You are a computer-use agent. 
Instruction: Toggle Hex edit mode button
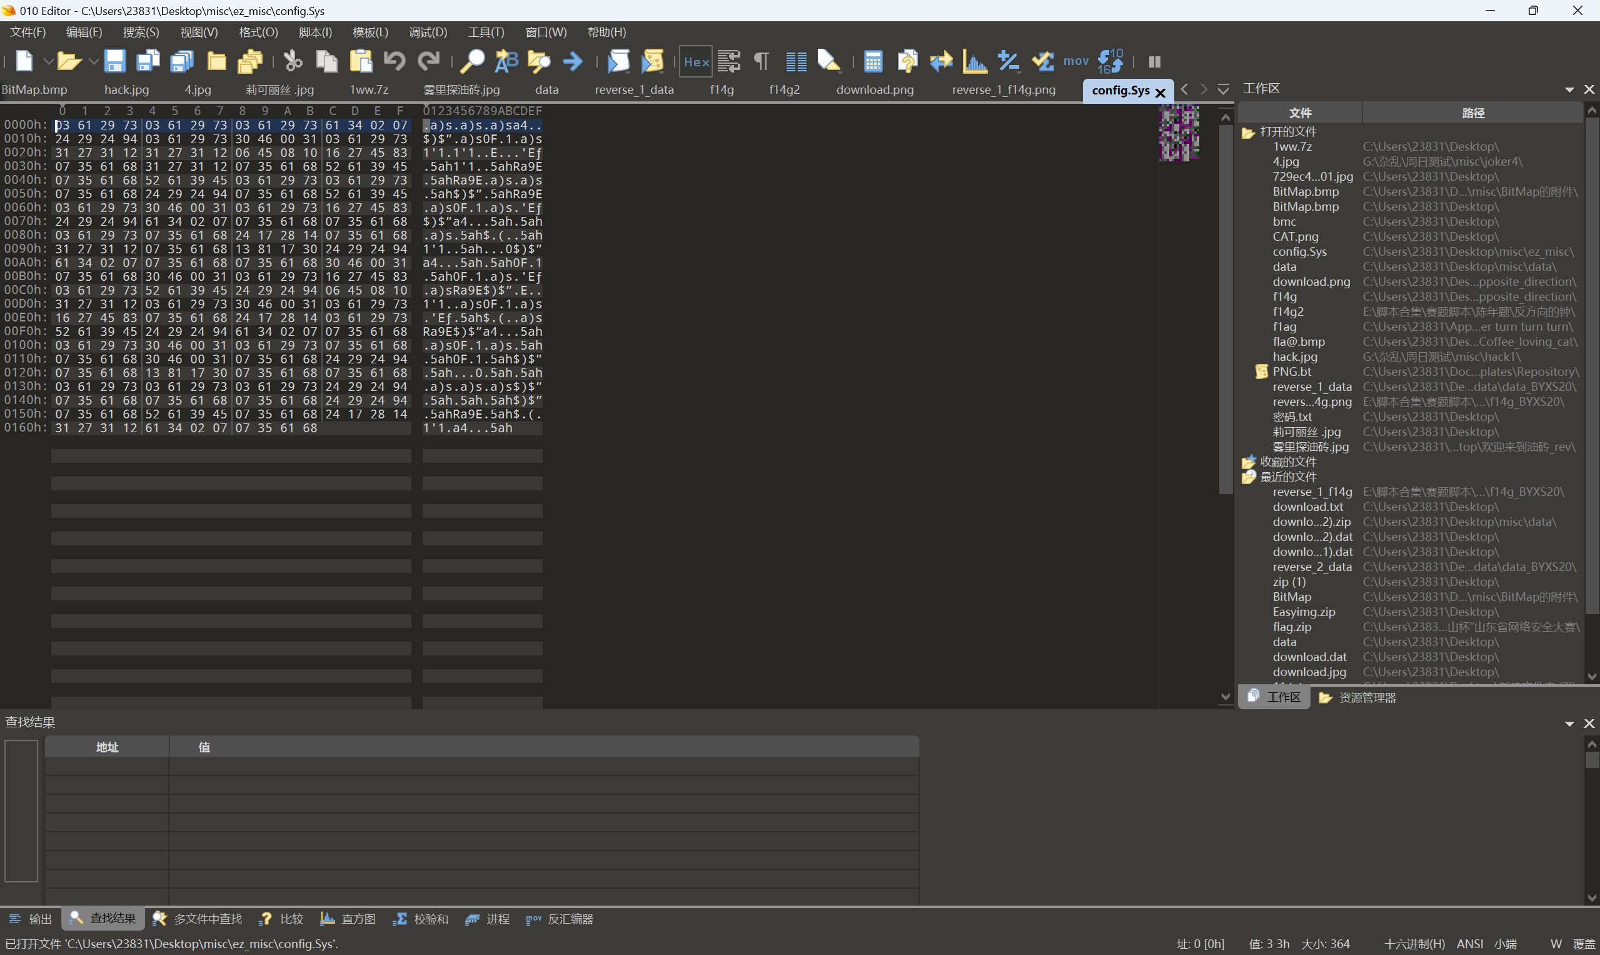(696, 61)
